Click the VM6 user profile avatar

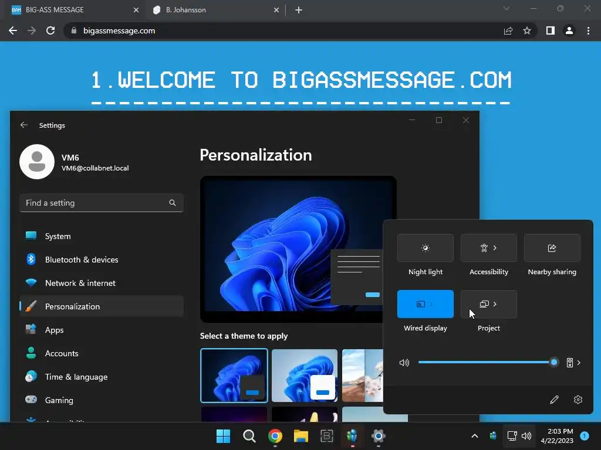tap(37, 162)
